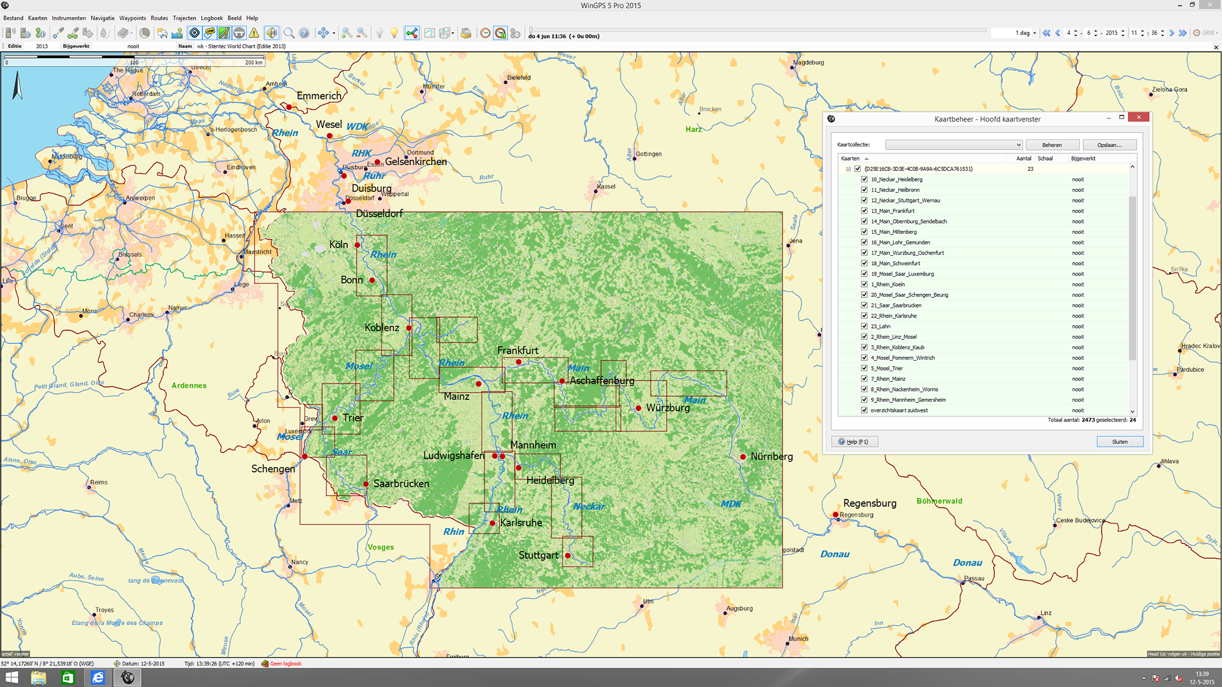The height and width of the screenshot is (687, 1222).
Task: Toggle the 23_Lahn chart checkbox
Action: pyautogui.click(x=864, y=326)
